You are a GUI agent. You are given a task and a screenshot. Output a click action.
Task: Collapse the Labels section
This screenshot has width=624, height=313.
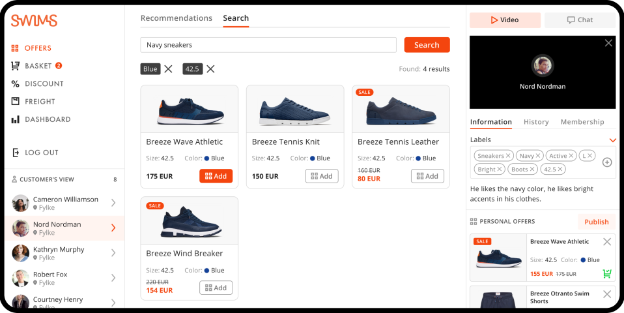612,140
